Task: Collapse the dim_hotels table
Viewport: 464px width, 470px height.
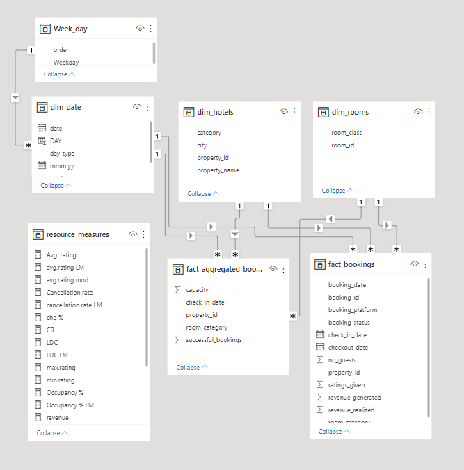Action: [x=203, y=194]
